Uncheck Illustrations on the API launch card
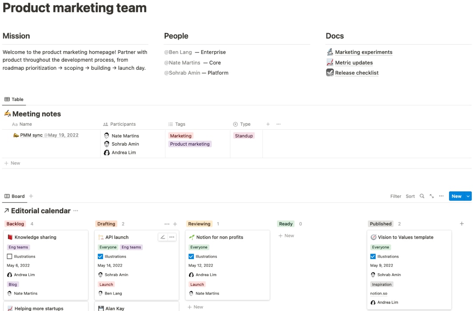This screenshot has width=473, height=311. [x=100, y=256]
